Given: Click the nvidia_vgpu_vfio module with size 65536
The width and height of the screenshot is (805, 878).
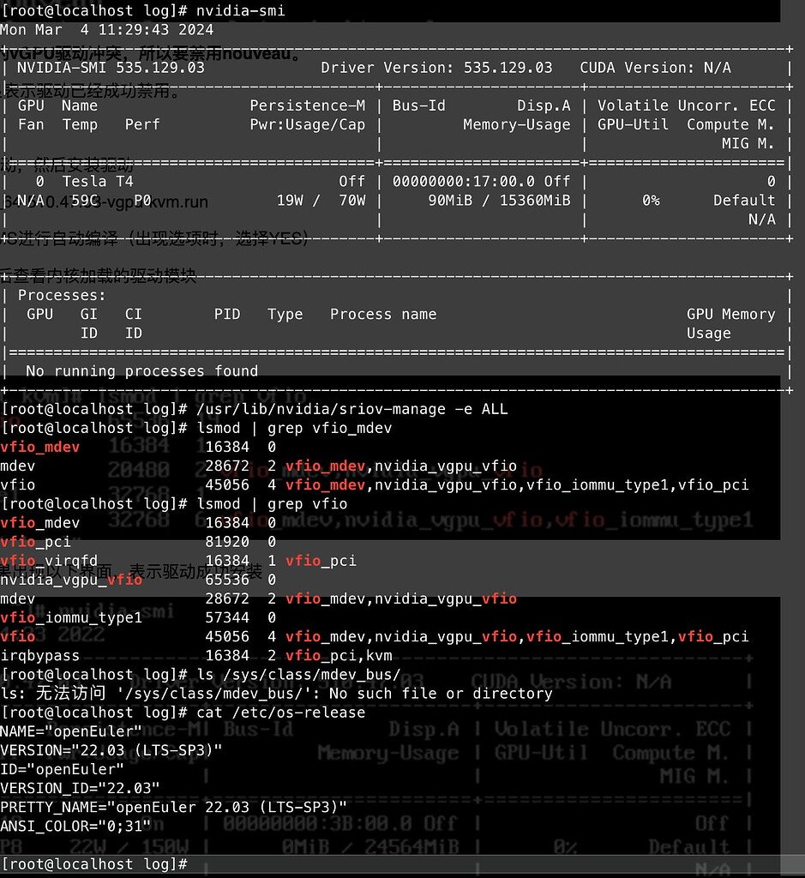Looking at the screenshot, I should tap(71, 580).
